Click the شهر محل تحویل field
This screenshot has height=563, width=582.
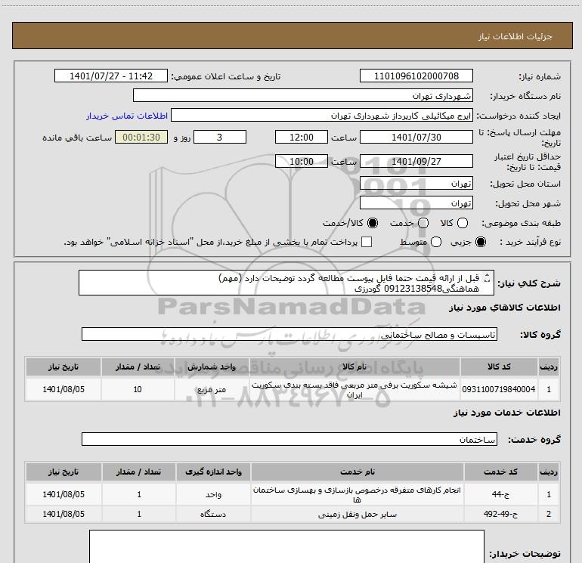[x=416, y=203]
